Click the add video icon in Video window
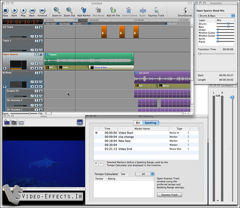 pyautogui.click(x=7, y=123)
